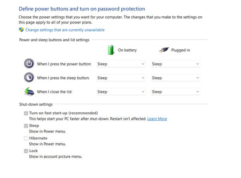241x178 pixels.
Task: Open power button plugged-in dropdown
Action: (175, 64)
